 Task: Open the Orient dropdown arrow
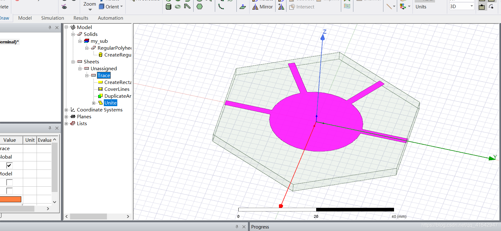pyautogui.click(x=122, y=7)
